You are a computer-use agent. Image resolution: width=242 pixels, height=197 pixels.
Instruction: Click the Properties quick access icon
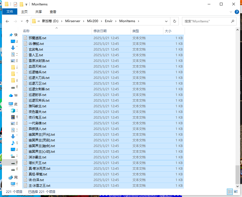click(x=15, y=4)
